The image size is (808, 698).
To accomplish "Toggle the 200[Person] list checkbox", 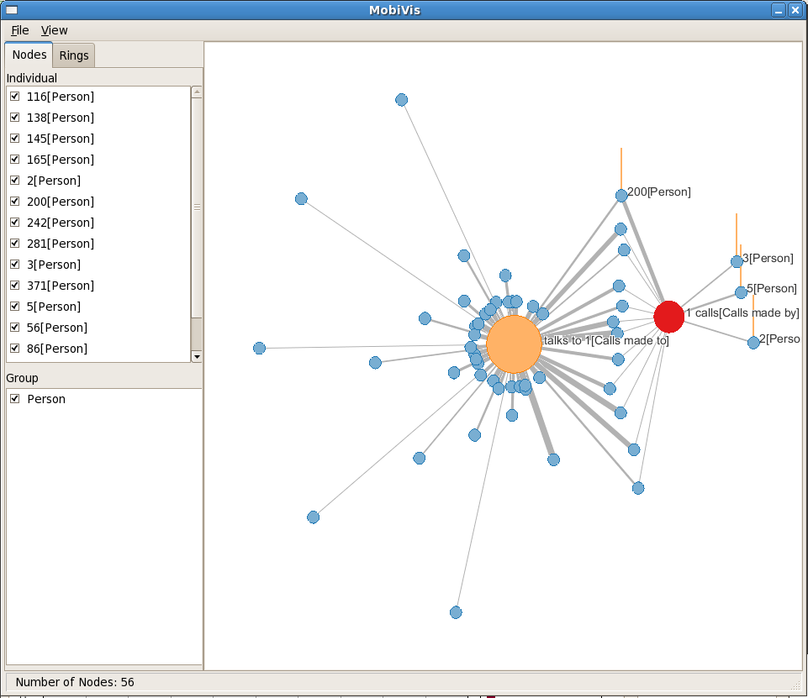I will [15, 202].
